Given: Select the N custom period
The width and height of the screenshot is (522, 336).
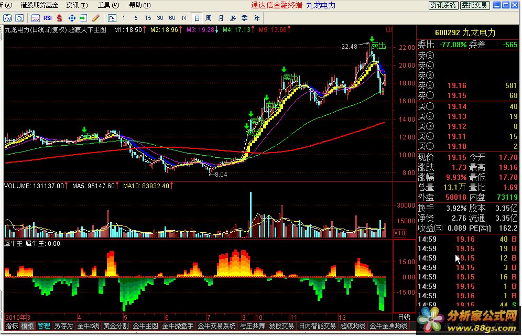Looking at the screenshot, I should (184, 18).
